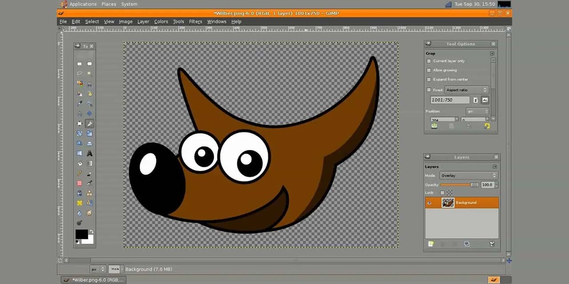Image resolution: width=569 pixels, height=284 pixels.
Task: Enable Expand from center checkbox
Action: (429, 79)
